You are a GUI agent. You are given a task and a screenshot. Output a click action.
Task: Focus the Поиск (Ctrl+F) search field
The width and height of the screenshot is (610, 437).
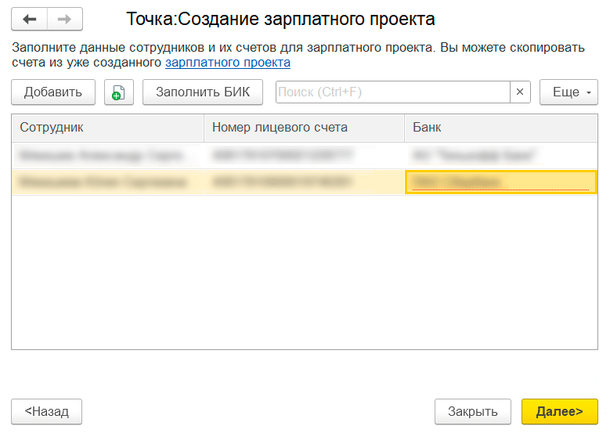pyautogui.click(x=392, y=92)
